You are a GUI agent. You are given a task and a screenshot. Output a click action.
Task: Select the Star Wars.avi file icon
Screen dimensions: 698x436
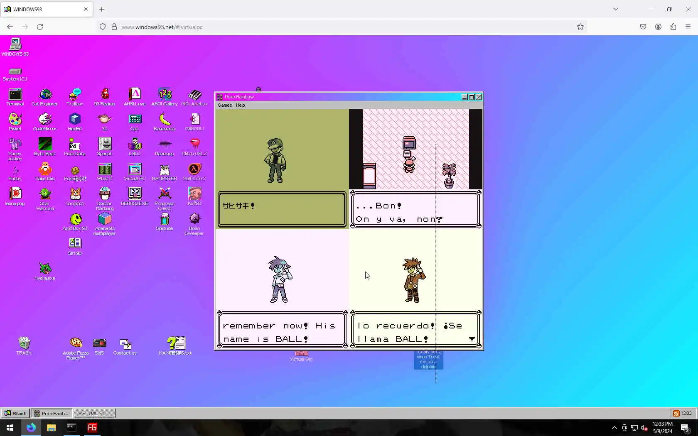coord(45,200)
